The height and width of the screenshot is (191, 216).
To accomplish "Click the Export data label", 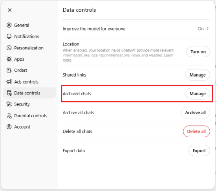I will pyautogui.click(x=74, y=151).
